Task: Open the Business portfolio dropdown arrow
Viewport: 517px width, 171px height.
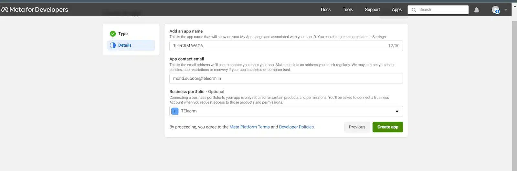Action: (x=397, y=111)
